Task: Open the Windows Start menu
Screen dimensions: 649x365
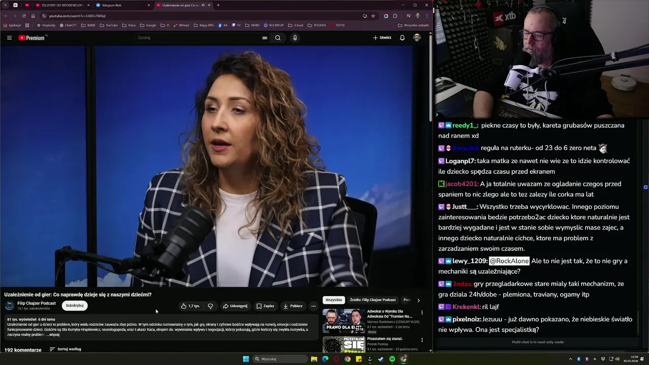Action: (x=246, y=359)
